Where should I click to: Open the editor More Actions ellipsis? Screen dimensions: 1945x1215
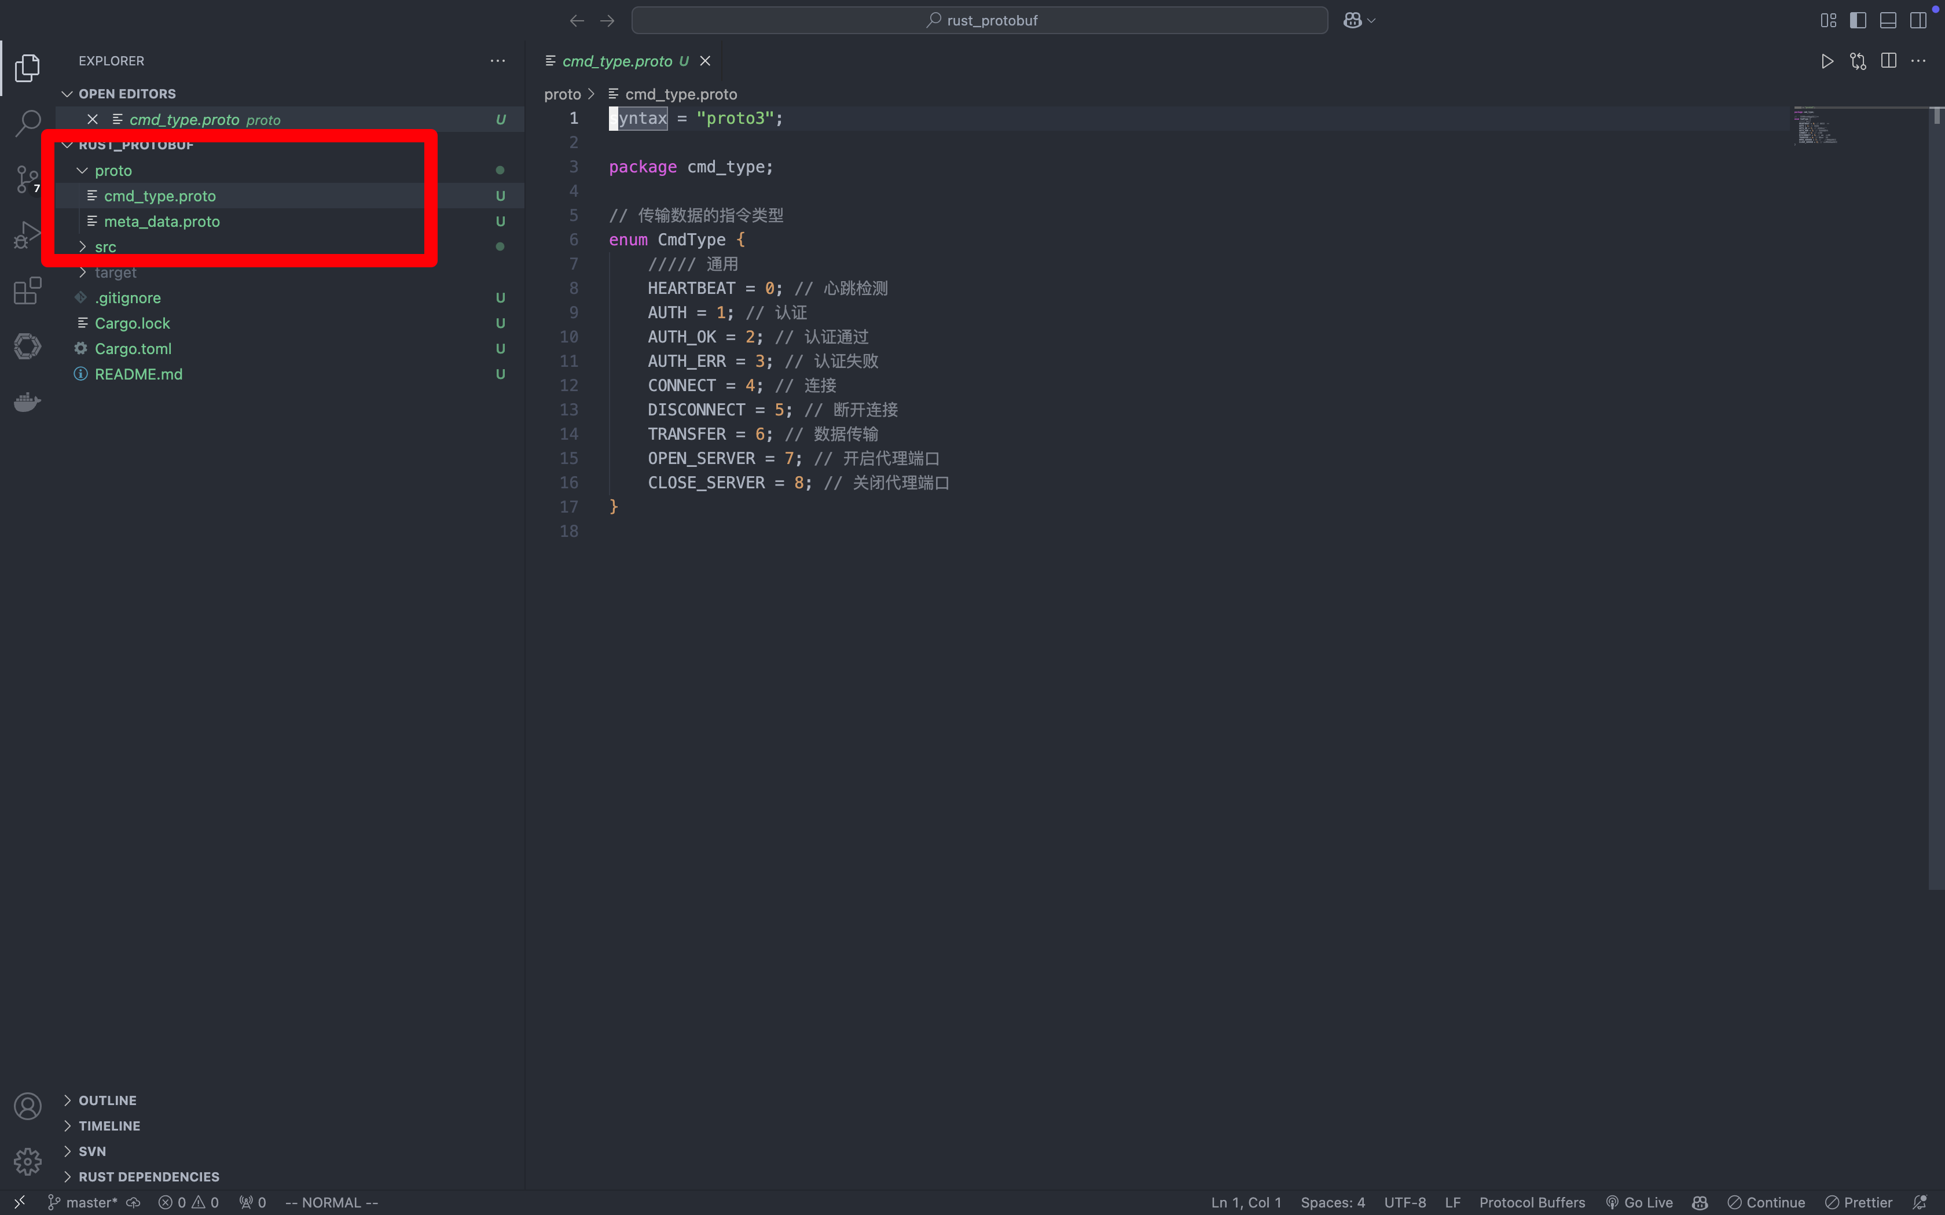[1918, 61]
